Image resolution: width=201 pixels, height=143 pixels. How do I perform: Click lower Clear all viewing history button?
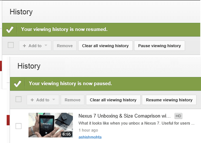(x=113, y=100)
